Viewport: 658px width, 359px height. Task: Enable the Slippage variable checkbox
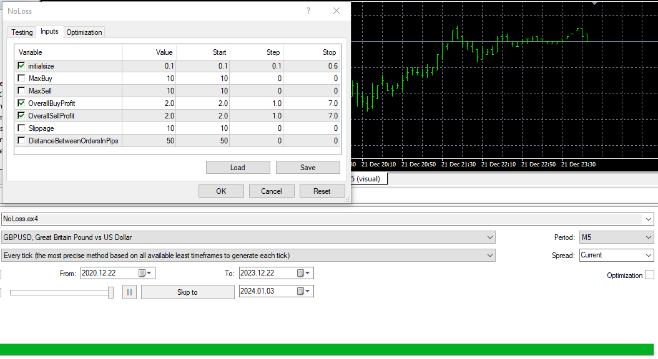click(x=21, y=128)
